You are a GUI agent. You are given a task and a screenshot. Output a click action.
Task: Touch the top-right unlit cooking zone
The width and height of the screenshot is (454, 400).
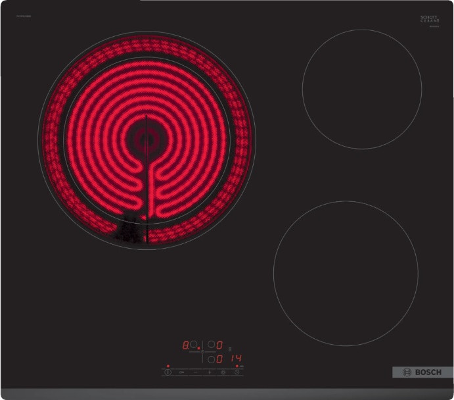(x=362, y=89)
